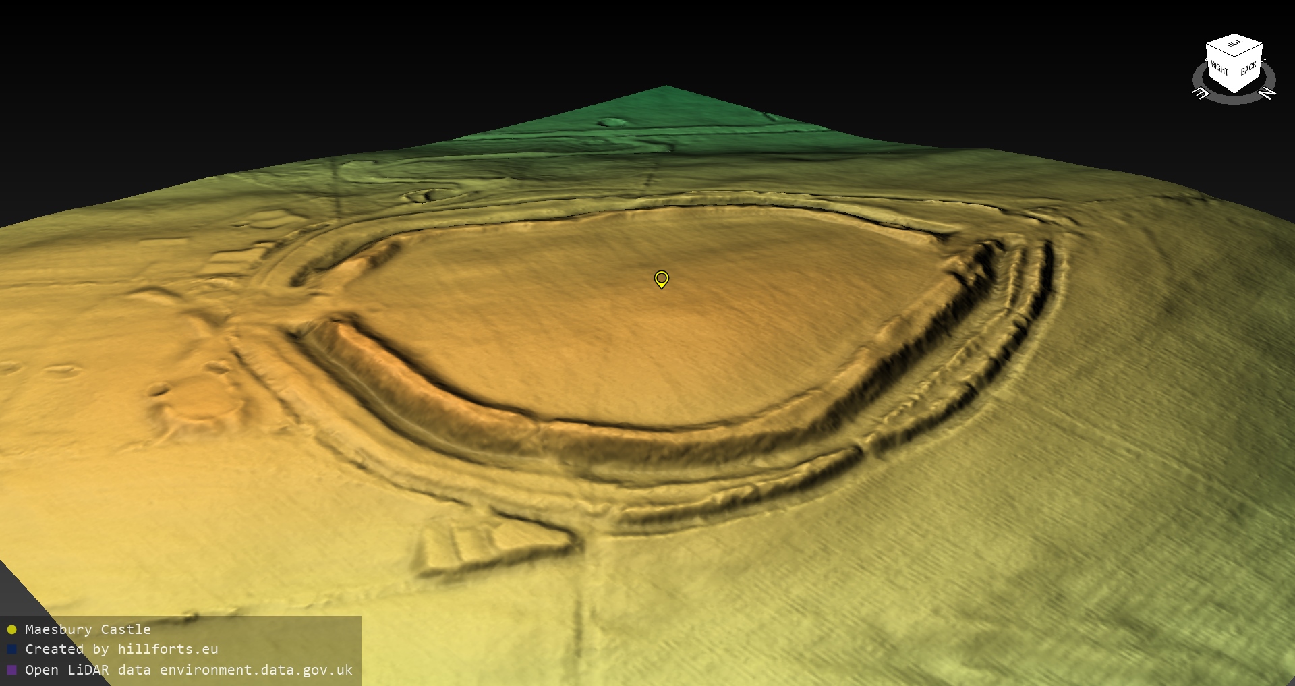Click the small circular feature in green terrain
The height and width of the screenshot is (686, 1295).
tap(612, 122)
